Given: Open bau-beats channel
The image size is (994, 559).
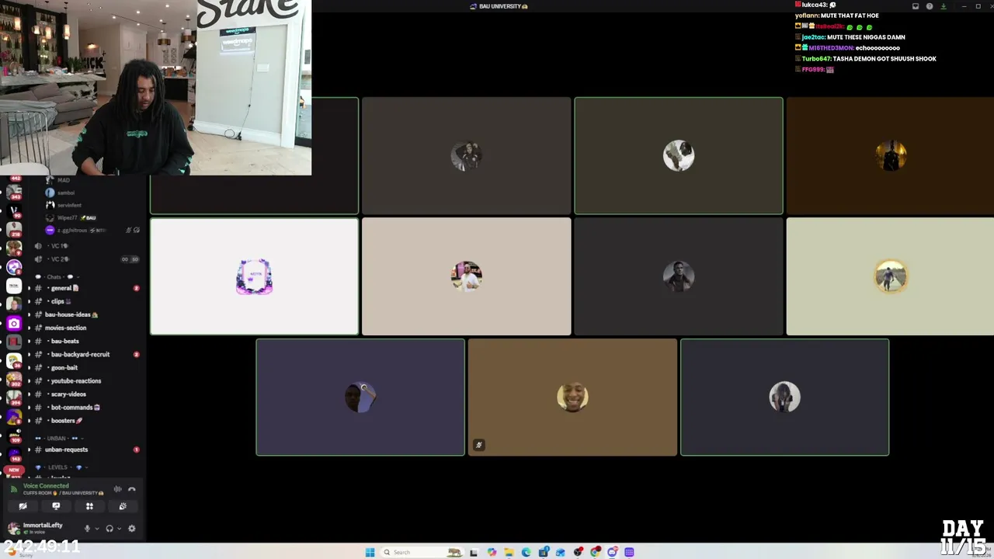Looking at the screenshot, I should [x=85, y=341].
